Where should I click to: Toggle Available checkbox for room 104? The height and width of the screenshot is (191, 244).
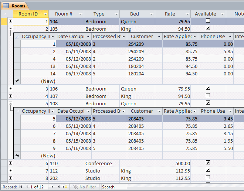click(x=208, y=21)
